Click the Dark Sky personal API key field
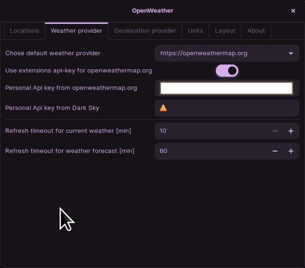The image size is (305, 268). [227, 108]
